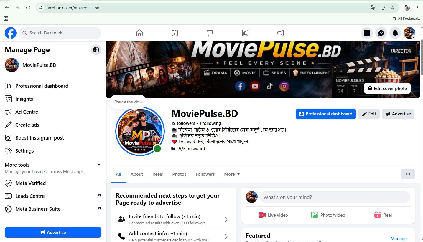423x242 pixels.
Task: Click the Share a thought bubble
Action: pyautogui.click(x=128, y=102)
